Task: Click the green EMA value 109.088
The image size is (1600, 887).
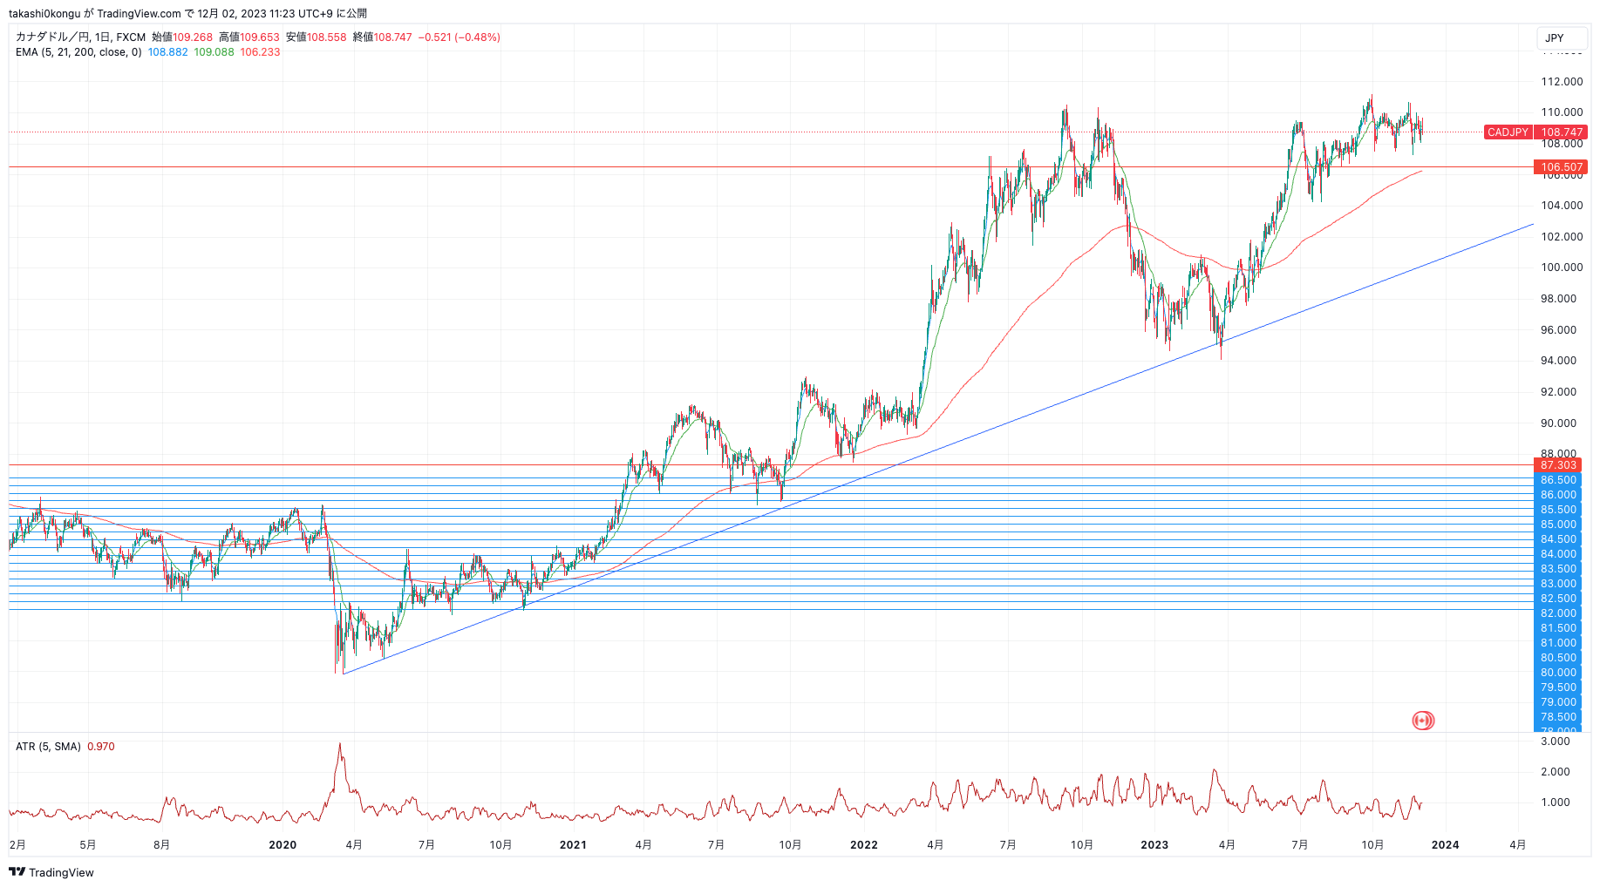Action: [214, 52]
